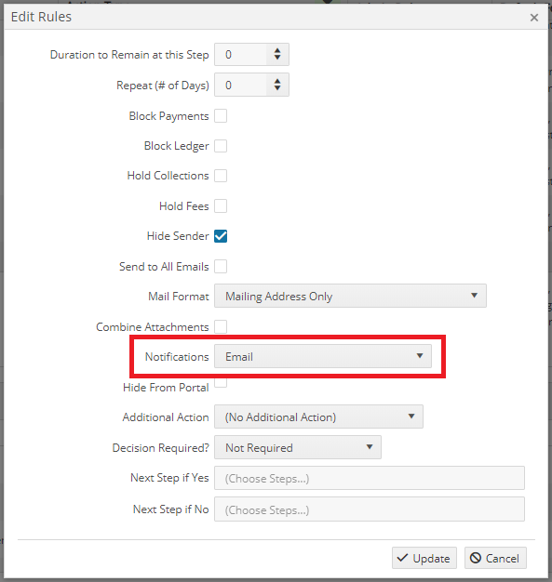This screenshot has width=552, height=582.
Task: Open the Additional Action dropdown
Action: point(318,417)
